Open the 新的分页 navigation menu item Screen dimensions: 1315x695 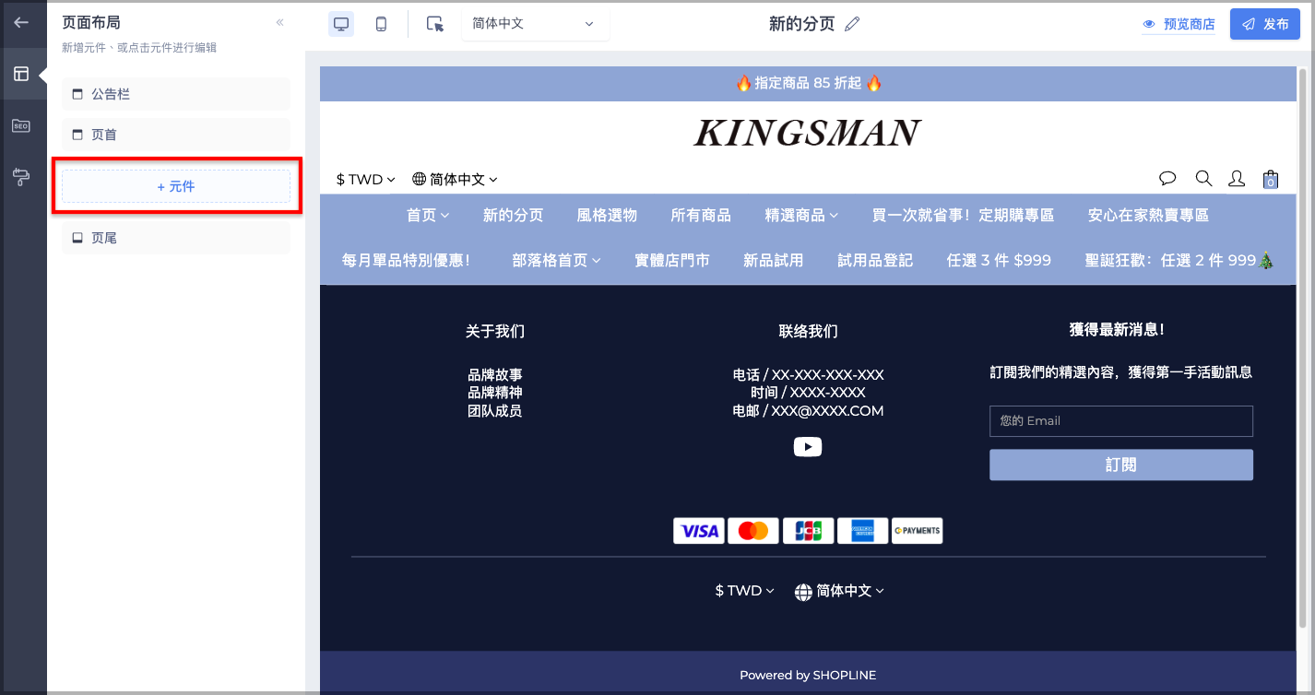click(x=514, y=216)
